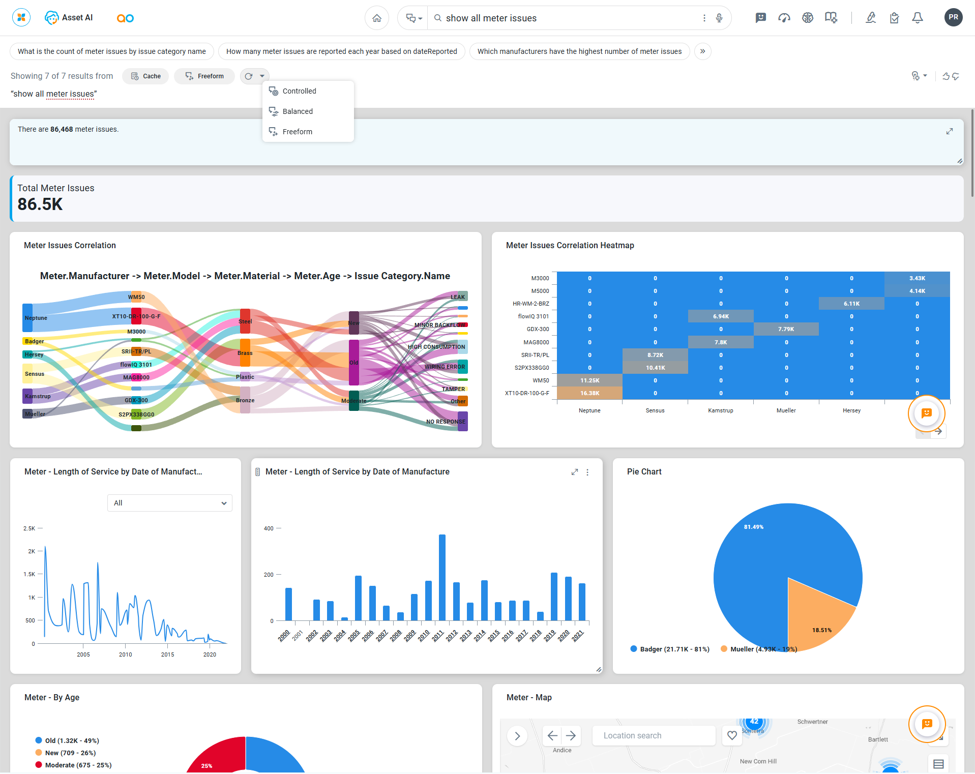Click the map favorite heart icon
Screen dimensions: 975x774
[732, 735]
